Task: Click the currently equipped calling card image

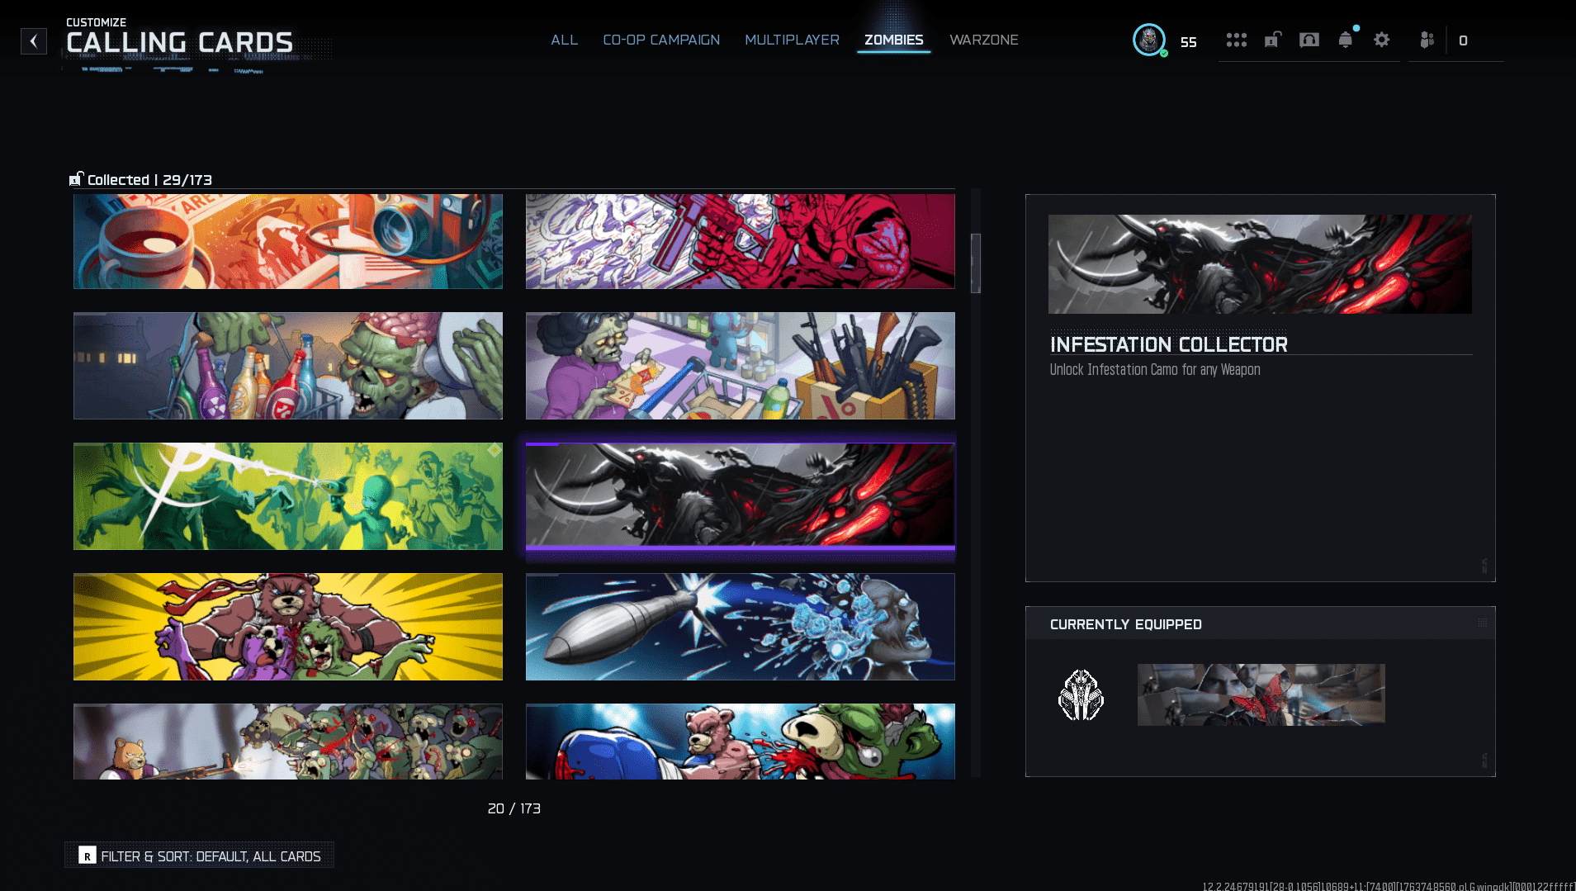Action: pyautogui.click(x=1261, y=695)
